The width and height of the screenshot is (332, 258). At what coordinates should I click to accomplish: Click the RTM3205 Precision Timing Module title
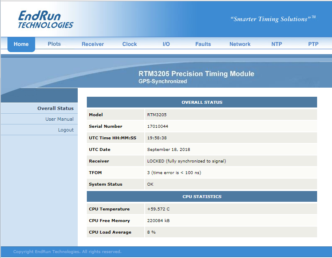point(196,74)
